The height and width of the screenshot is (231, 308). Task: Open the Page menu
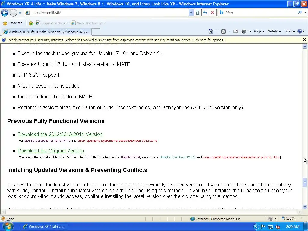259,31
